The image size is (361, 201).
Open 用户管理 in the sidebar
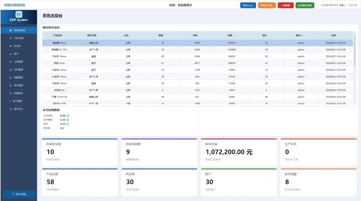pyautogui.click(x=19, y=101)
